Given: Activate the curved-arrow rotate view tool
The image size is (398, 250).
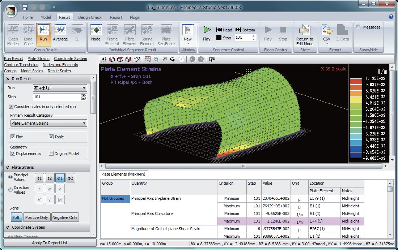Looking at the screenshot, I should point(173,59).
